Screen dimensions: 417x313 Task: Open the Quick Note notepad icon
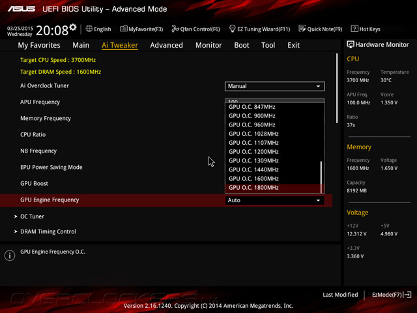[302, 29]
